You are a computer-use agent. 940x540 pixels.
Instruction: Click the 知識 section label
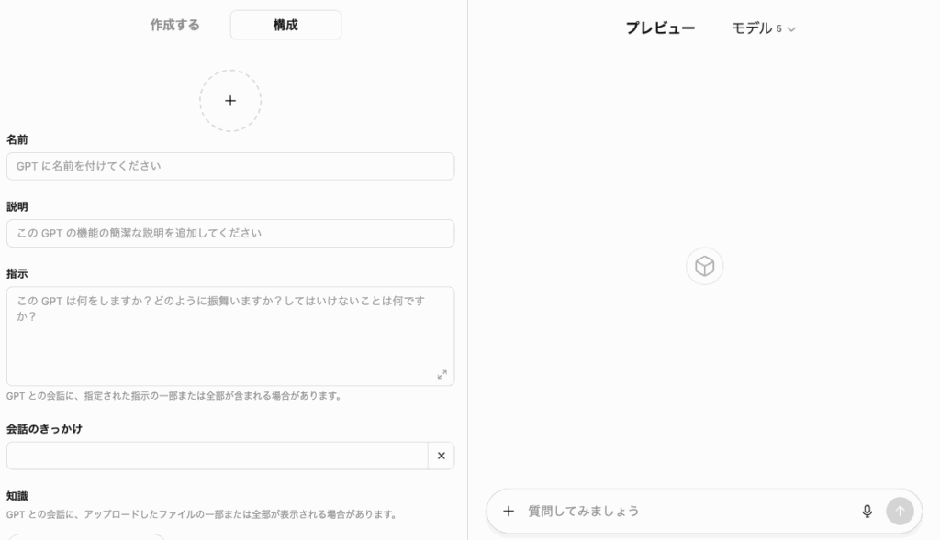tap(17, 496)
